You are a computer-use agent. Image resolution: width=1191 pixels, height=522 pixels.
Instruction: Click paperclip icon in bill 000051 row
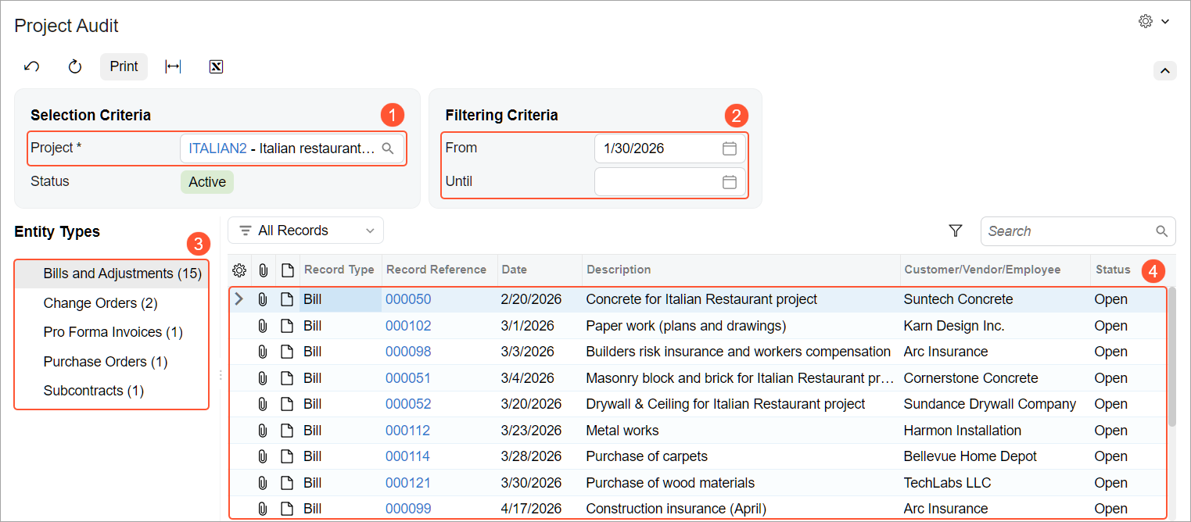(x=263, y=378)
